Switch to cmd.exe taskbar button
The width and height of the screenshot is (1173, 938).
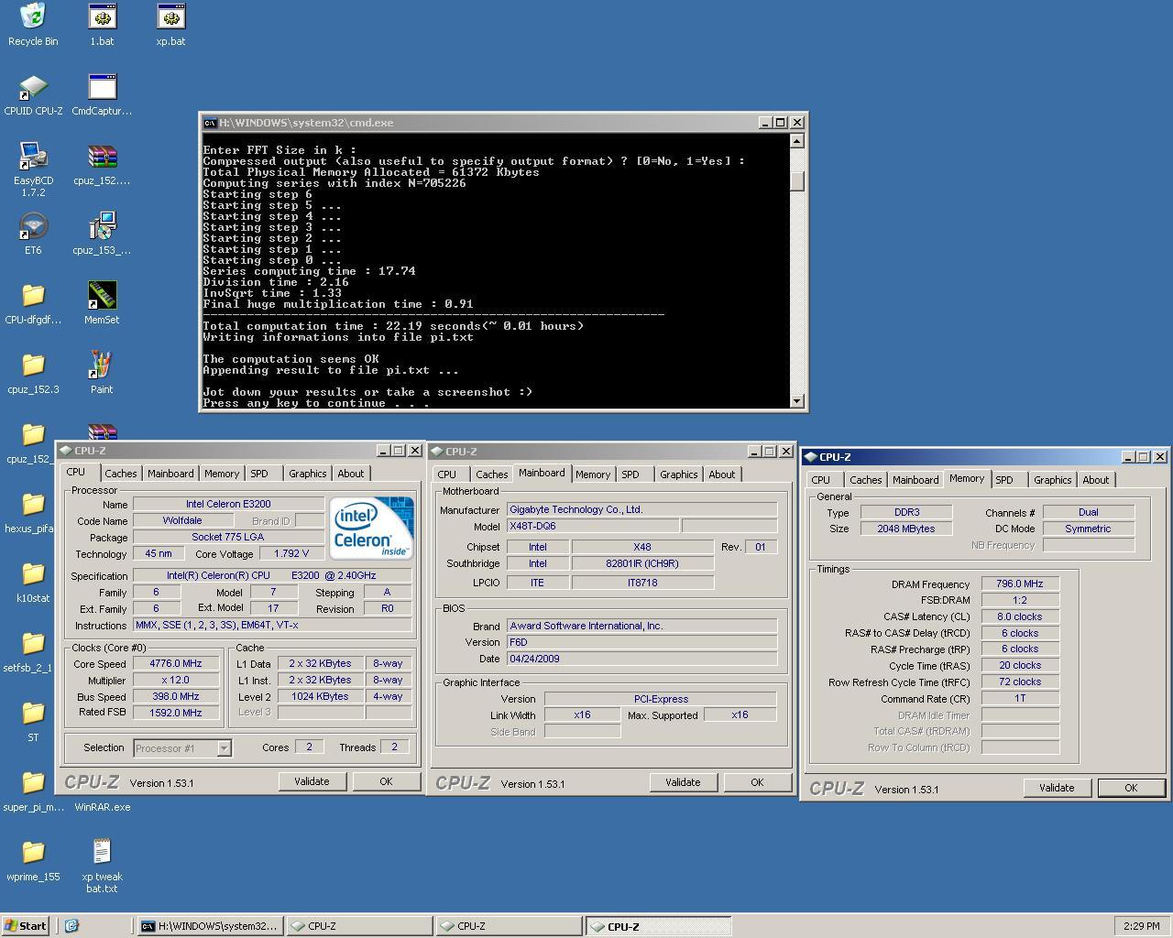click(x=210, y=926)
